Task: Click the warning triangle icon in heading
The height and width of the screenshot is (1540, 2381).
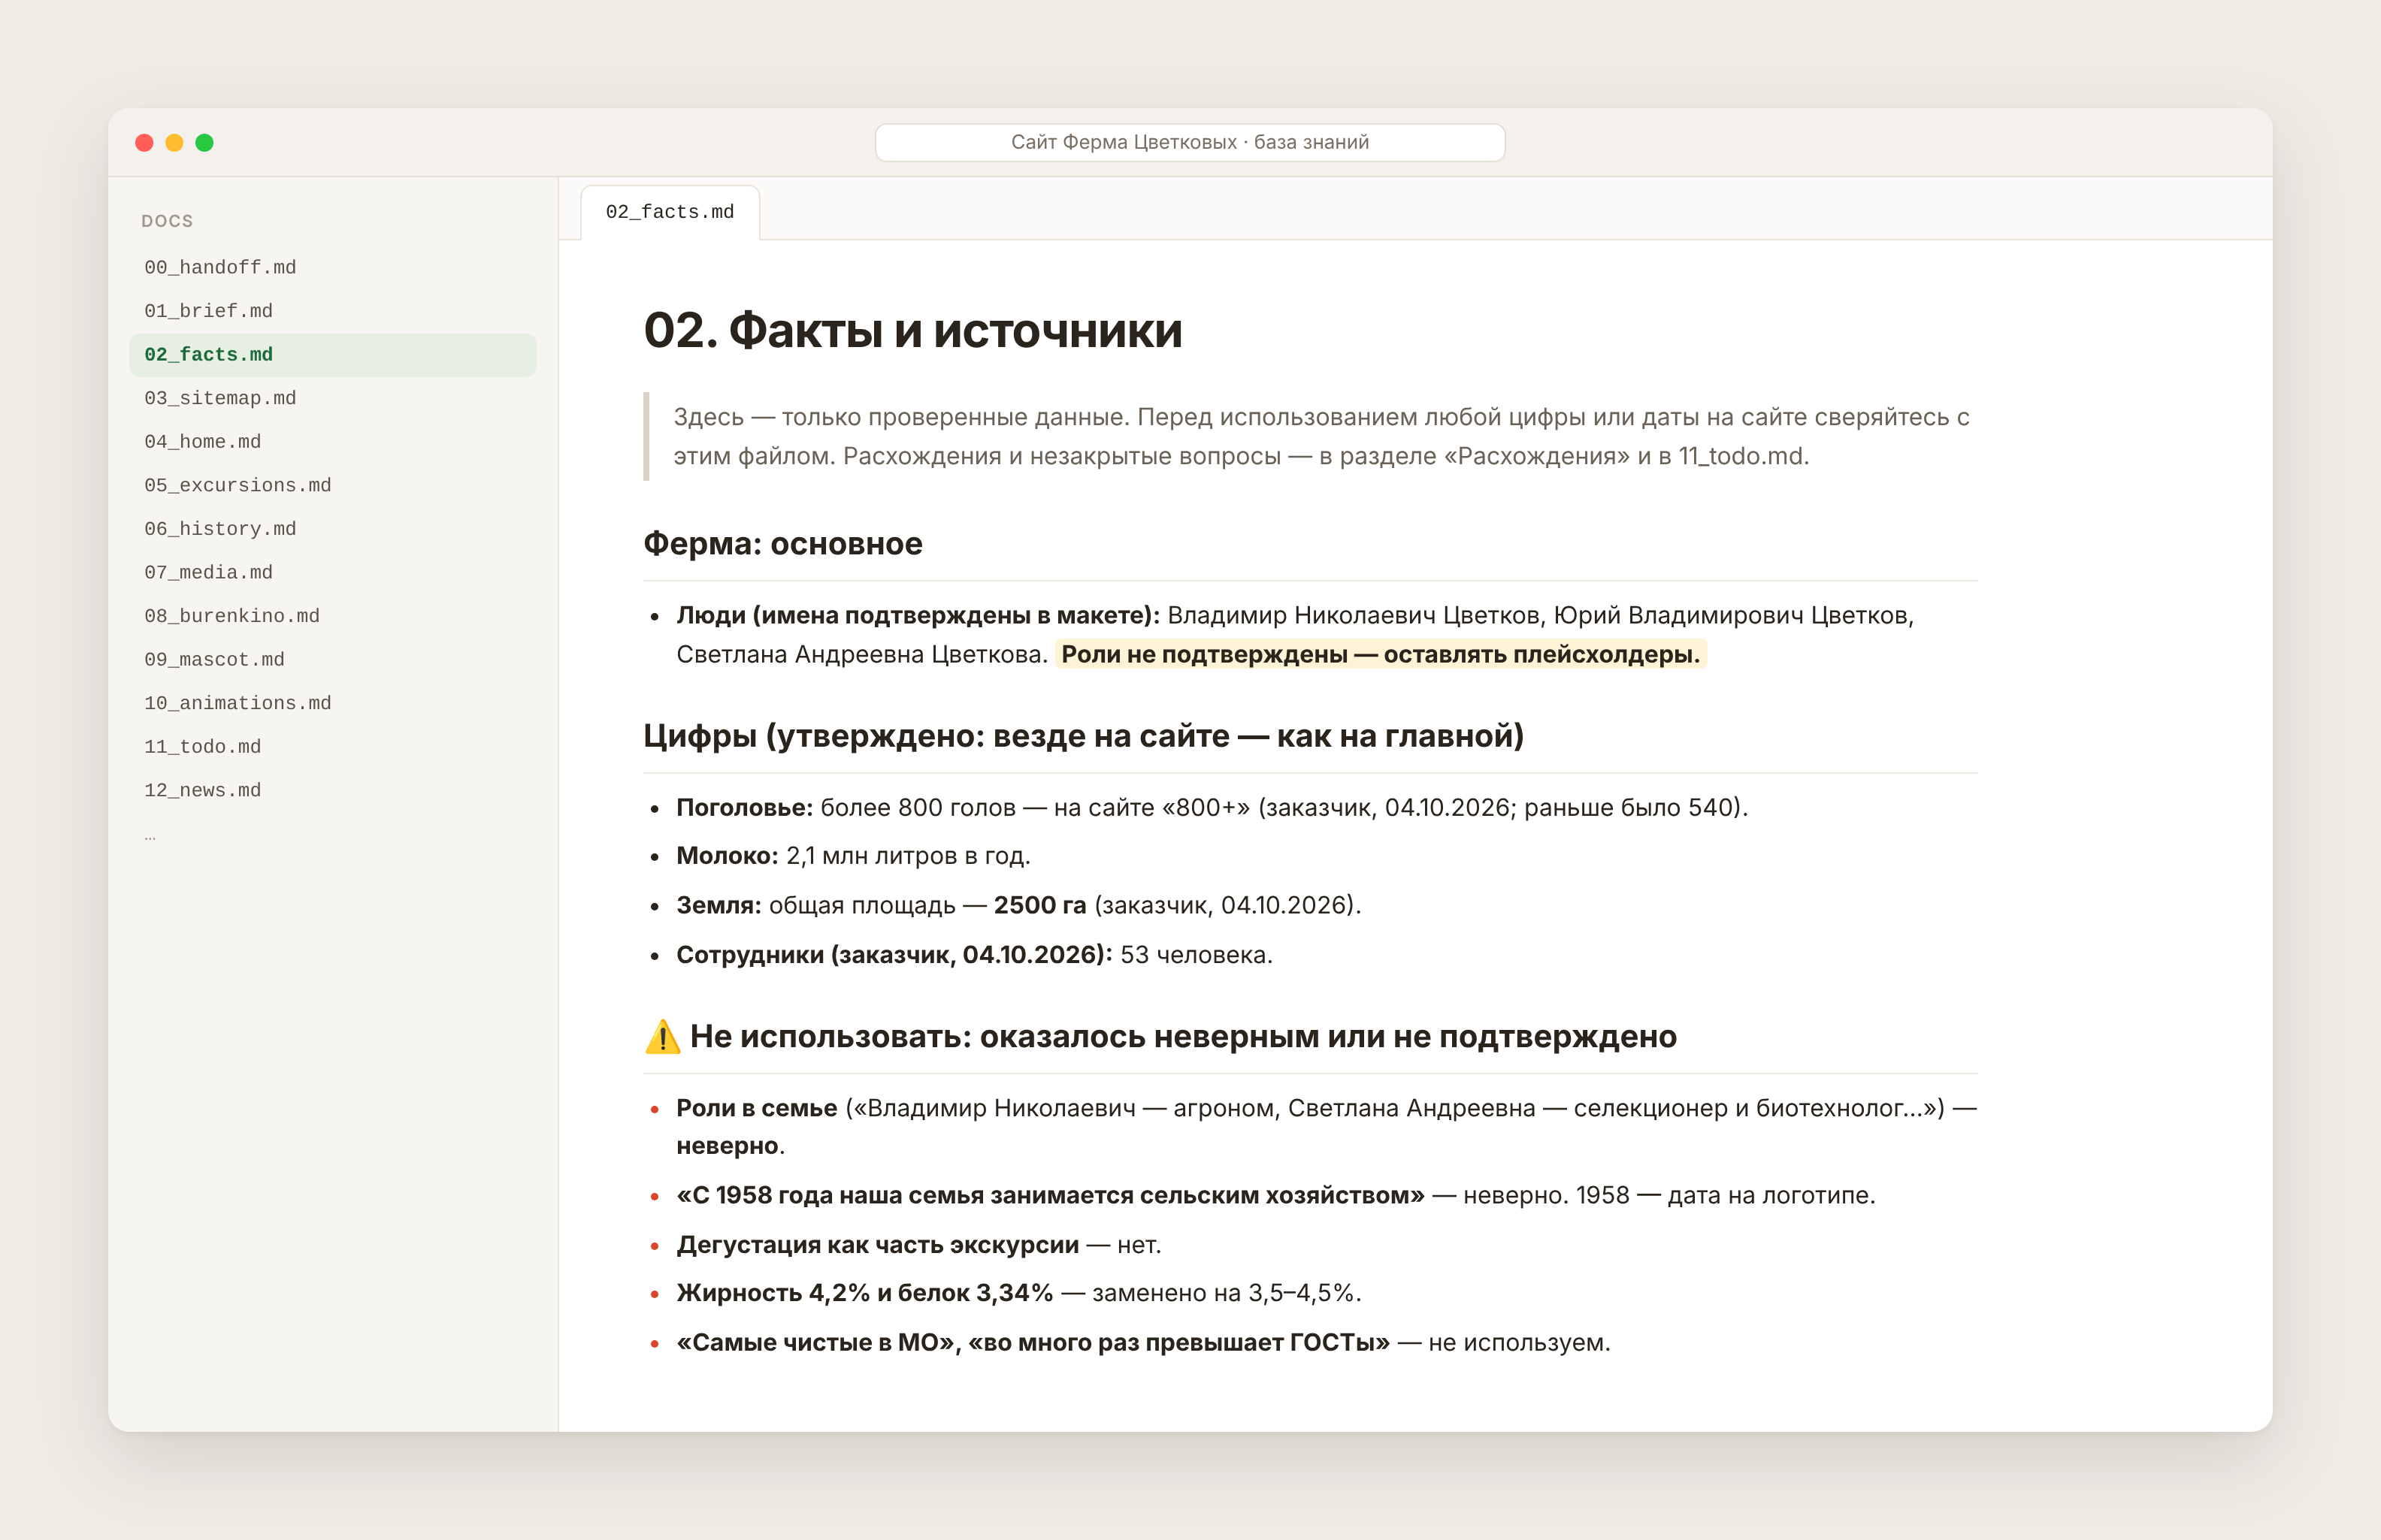Action: (662, 1037)
